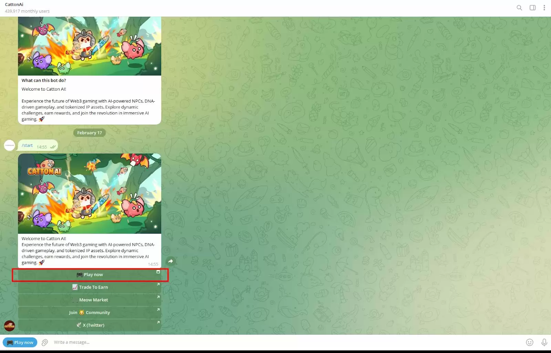Click the mini-app window icon on Play now
The width and height of the screenshot is (551, 353).
pos(158,272)
